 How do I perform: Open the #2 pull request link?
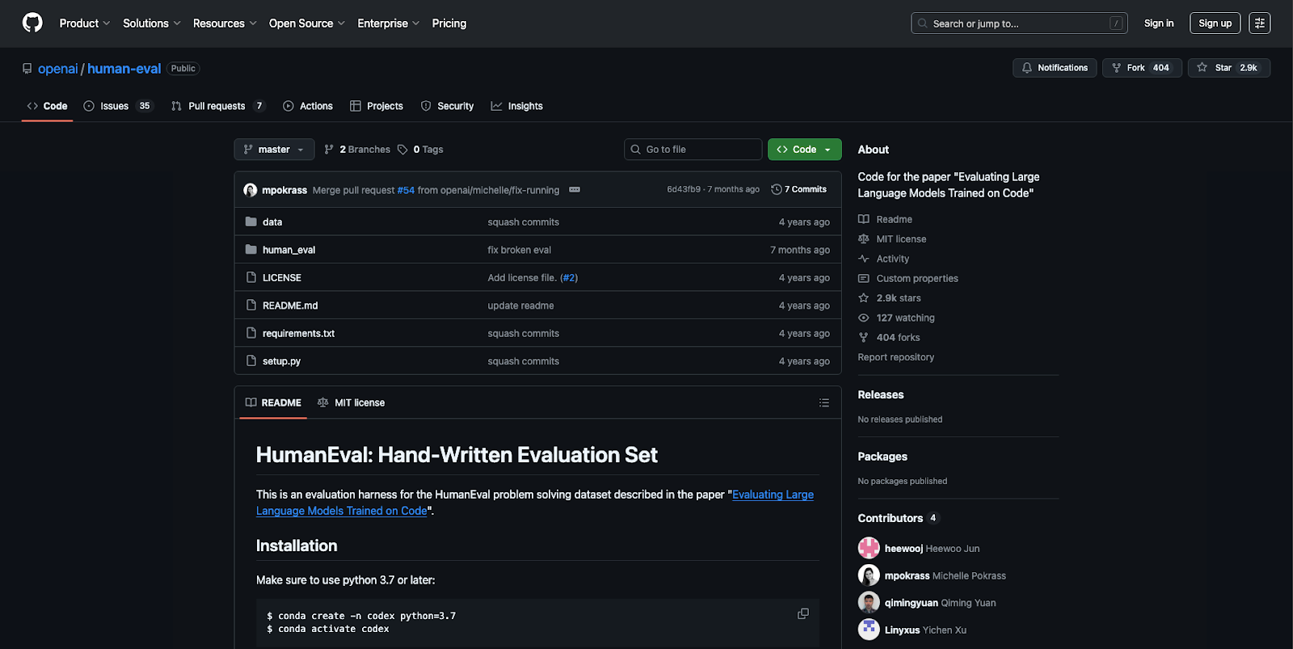(x=569, y=277)
